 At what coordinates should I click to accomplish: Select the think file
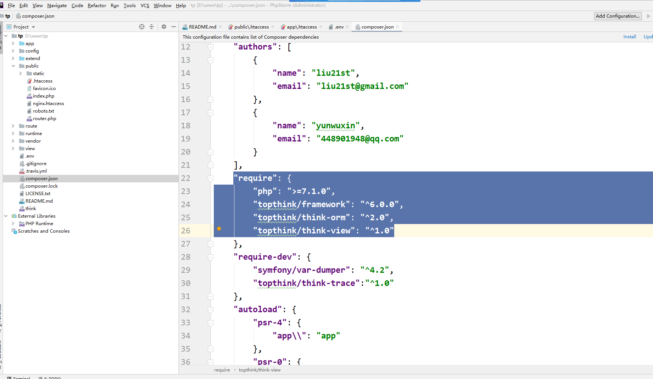[31, 209]
